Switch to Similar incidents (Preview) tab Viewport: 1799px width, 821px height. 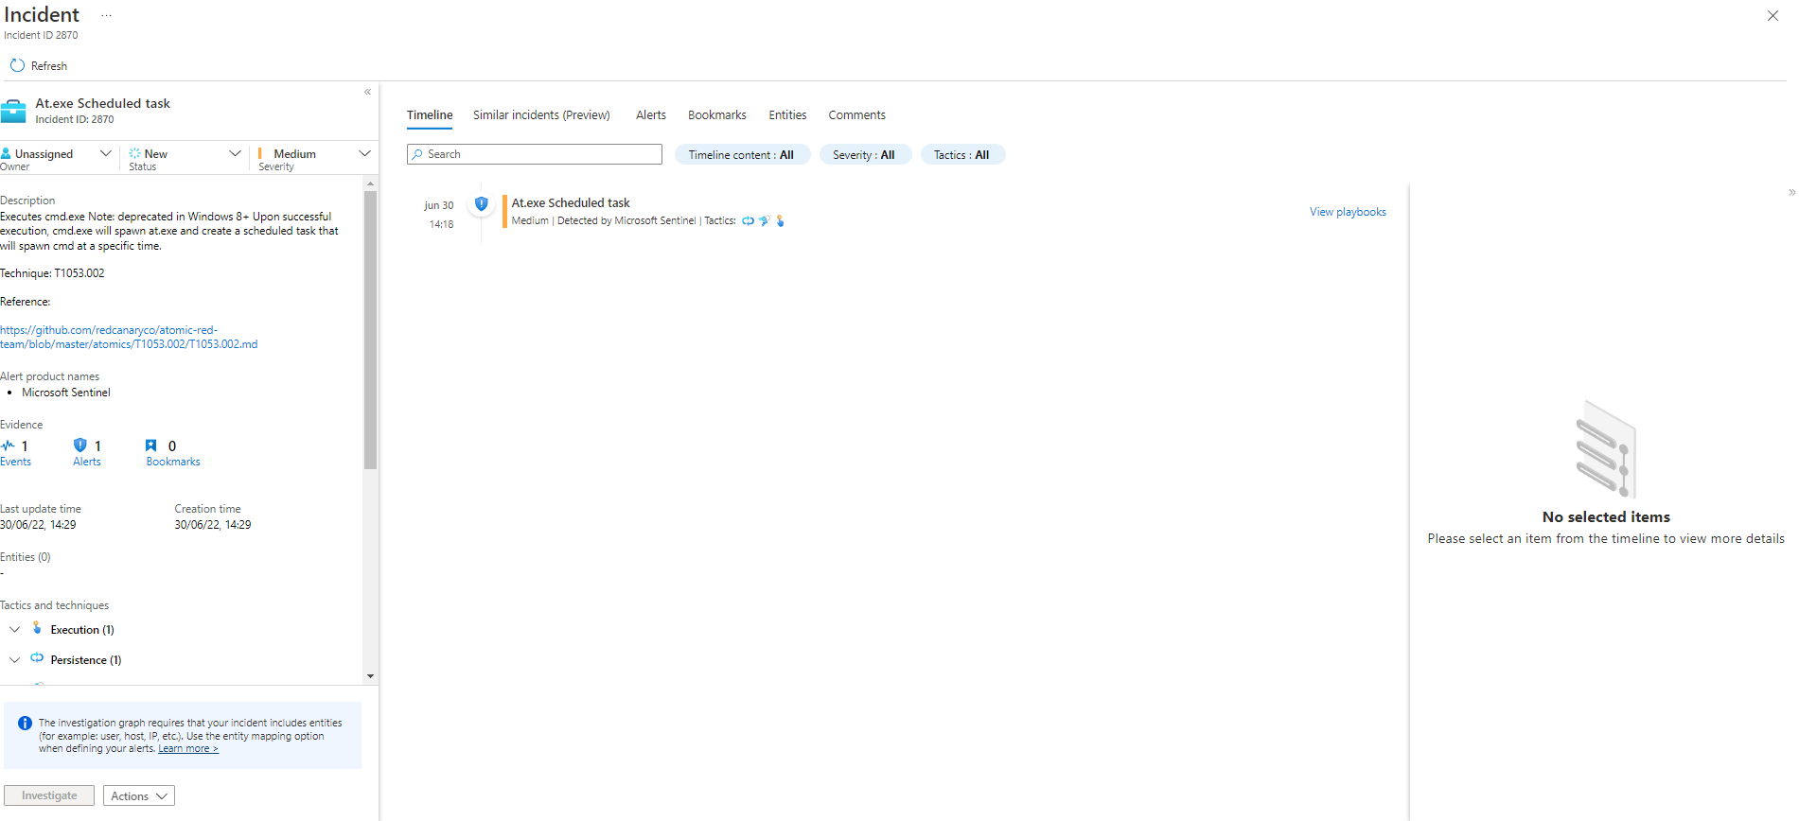(x=541, y=115)
